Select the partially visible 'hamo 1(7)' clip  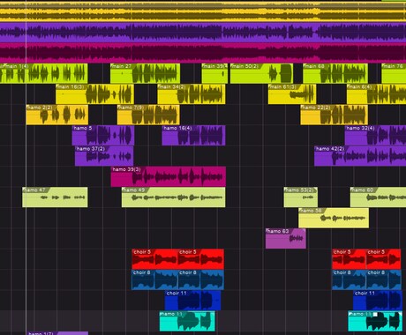coord(57,333)
